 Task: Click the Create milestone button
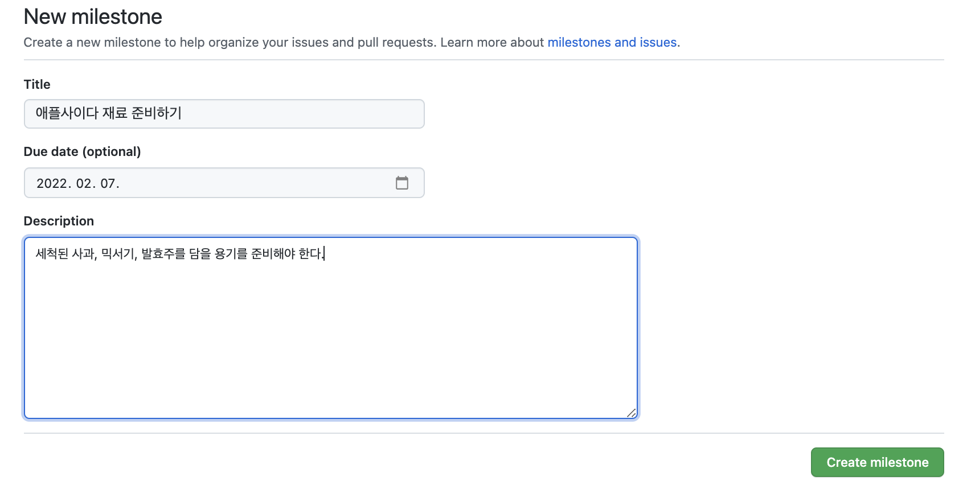877,462
